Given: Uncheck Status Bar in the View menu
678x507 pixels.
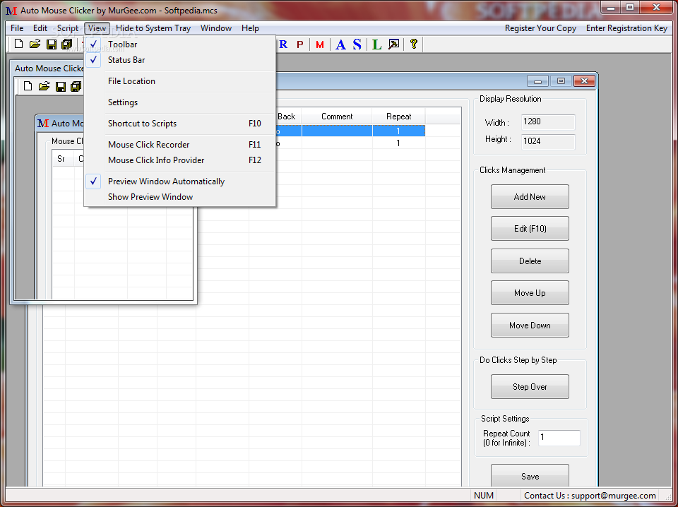Looking at the screenshot, I should pos(179,59).
